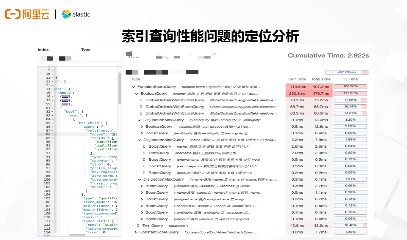Screen dimensions: 407x240
Task: Click leaf icon of TermQuery opername row
Action: (144, 153)
